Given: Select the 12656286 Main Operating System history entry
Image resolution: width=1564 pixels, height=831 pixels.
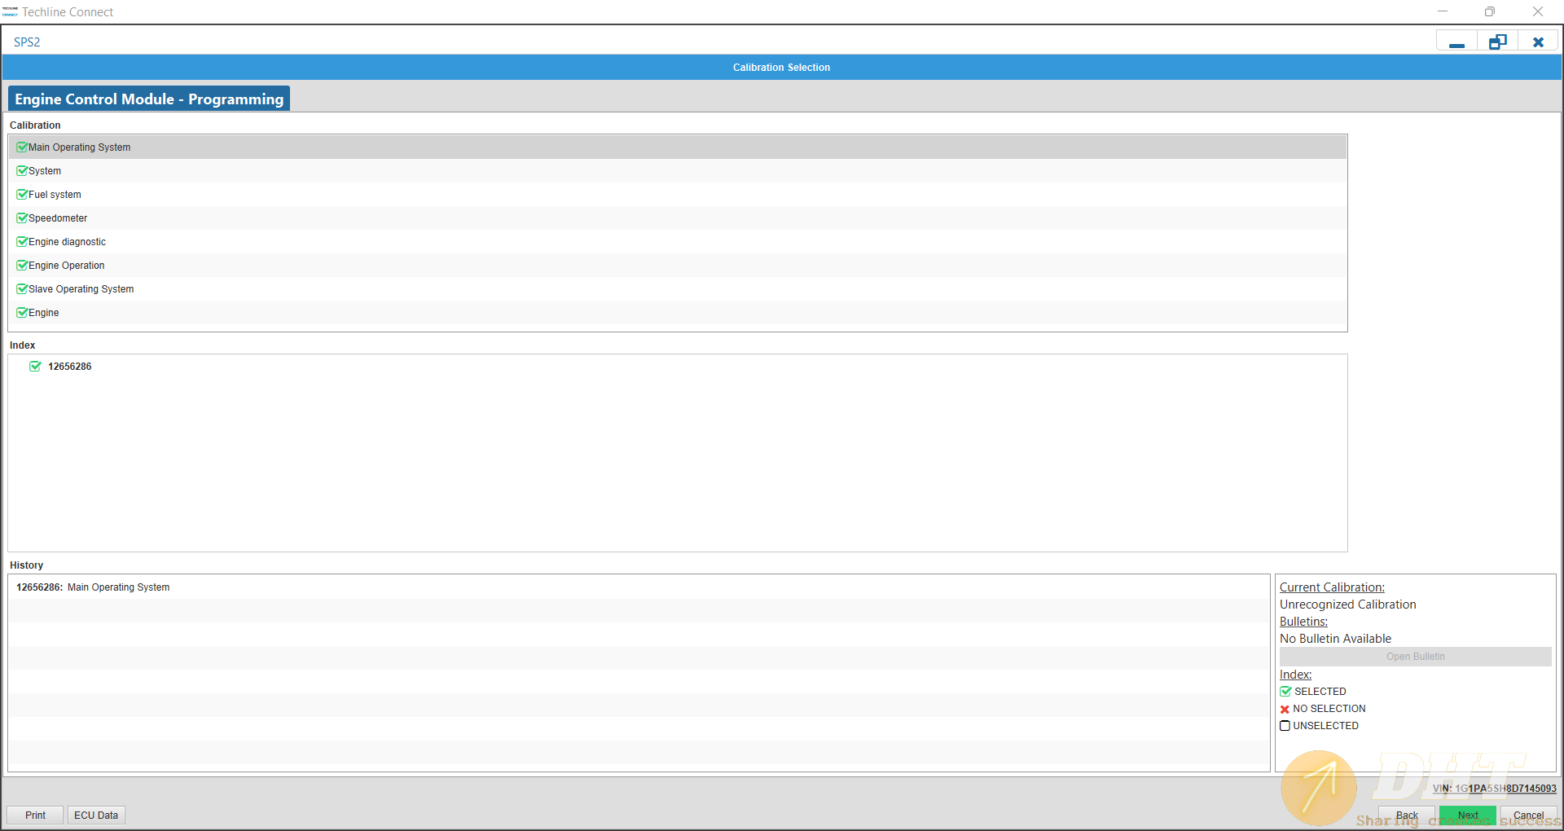Looking at the screenshot, I should 93,587.
